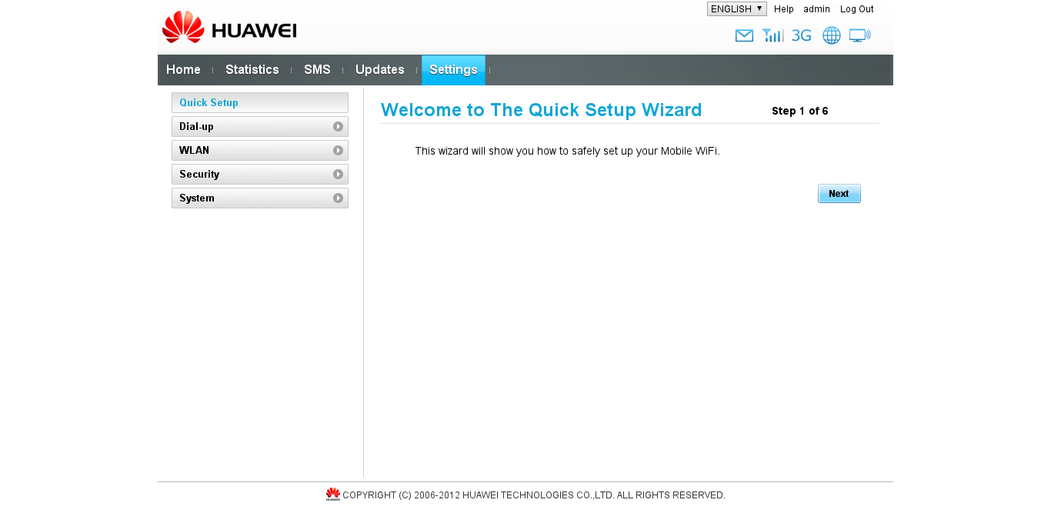
Task: Expand the Dial-up section arrow
Action: (x=338, y=126)
